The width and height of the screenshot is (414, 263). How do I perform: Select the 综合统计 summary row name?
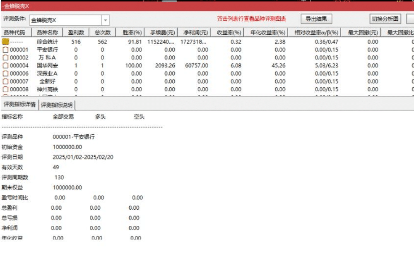click(47, 42)
